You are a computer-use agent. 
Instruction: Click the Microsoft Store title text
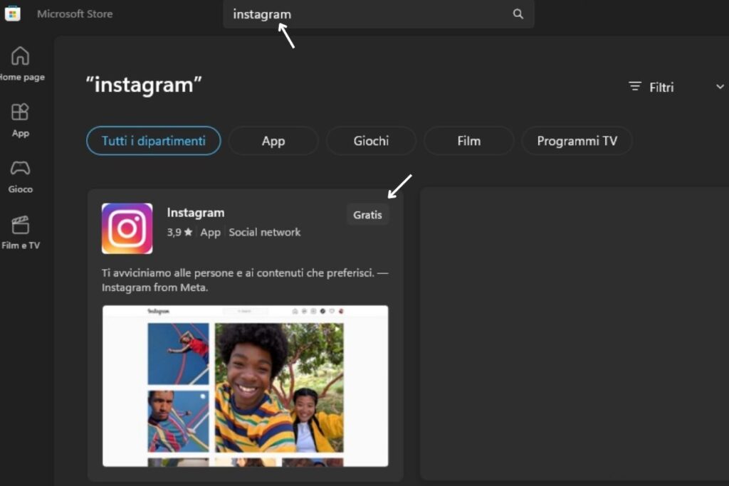[75, 14]
